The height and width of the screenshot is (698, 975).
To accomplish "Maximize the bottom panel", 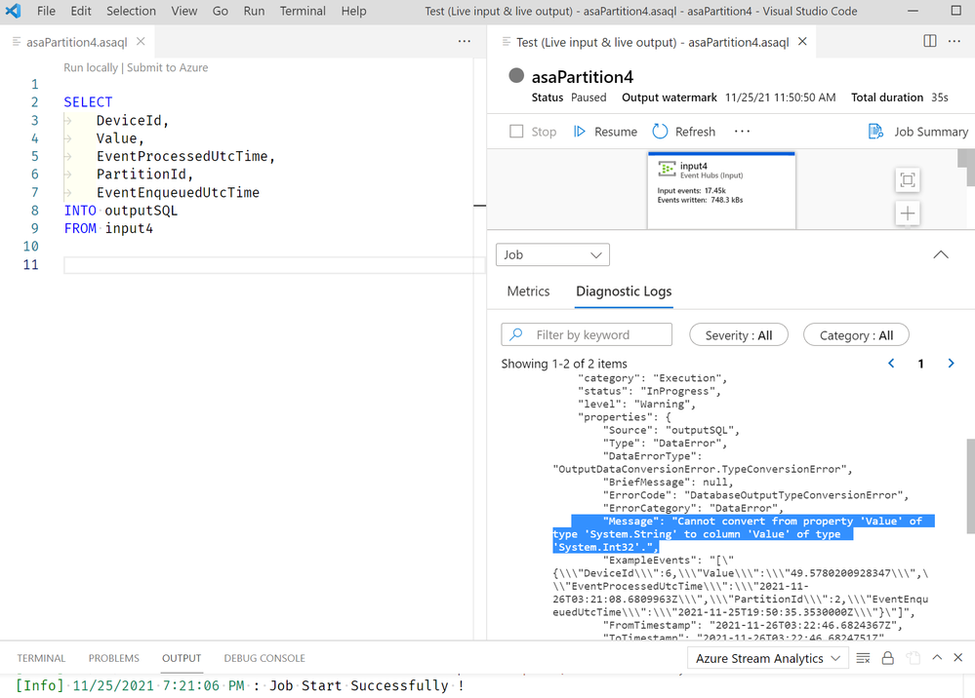I will [937, 658].
